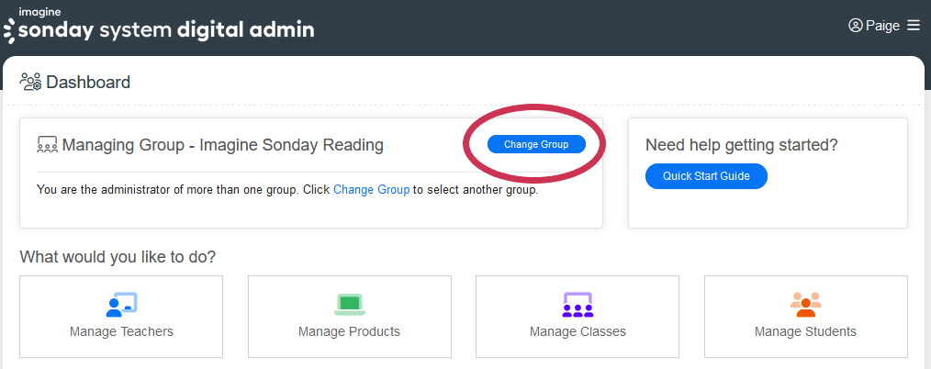Click the Manage Students people icon
Image resolution: width=931 pixels, height=369 pixels.
805,302
